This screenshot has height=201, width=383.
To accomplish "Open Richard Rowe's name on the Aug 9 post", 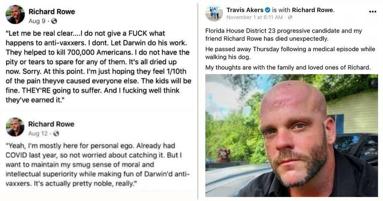I will [x=51, y=11].
